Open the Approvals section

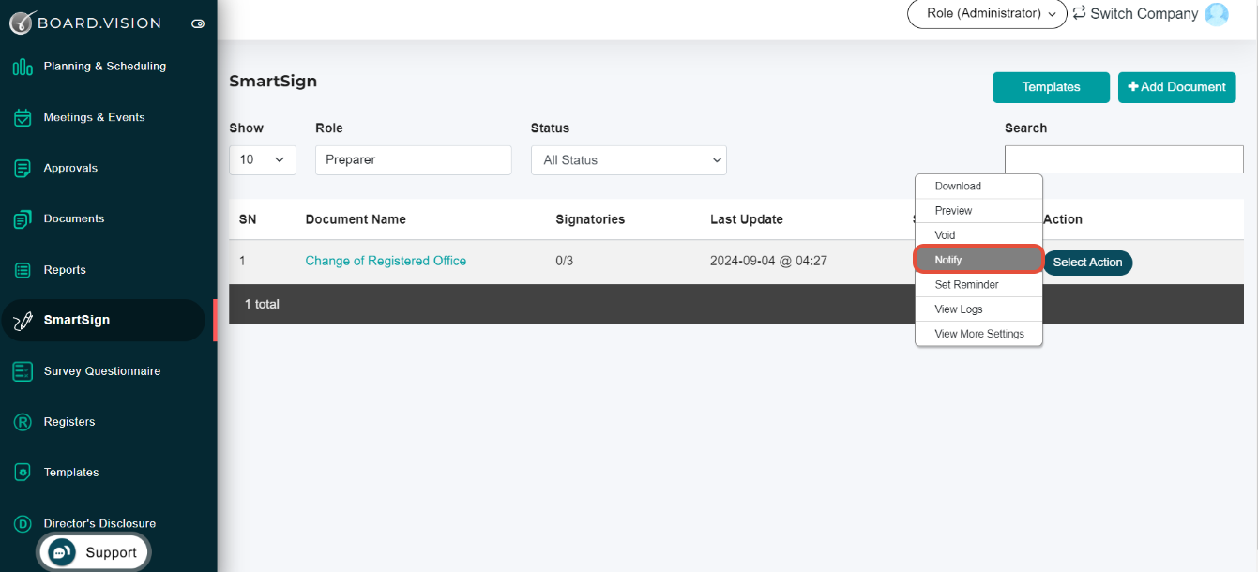[70, 169]
